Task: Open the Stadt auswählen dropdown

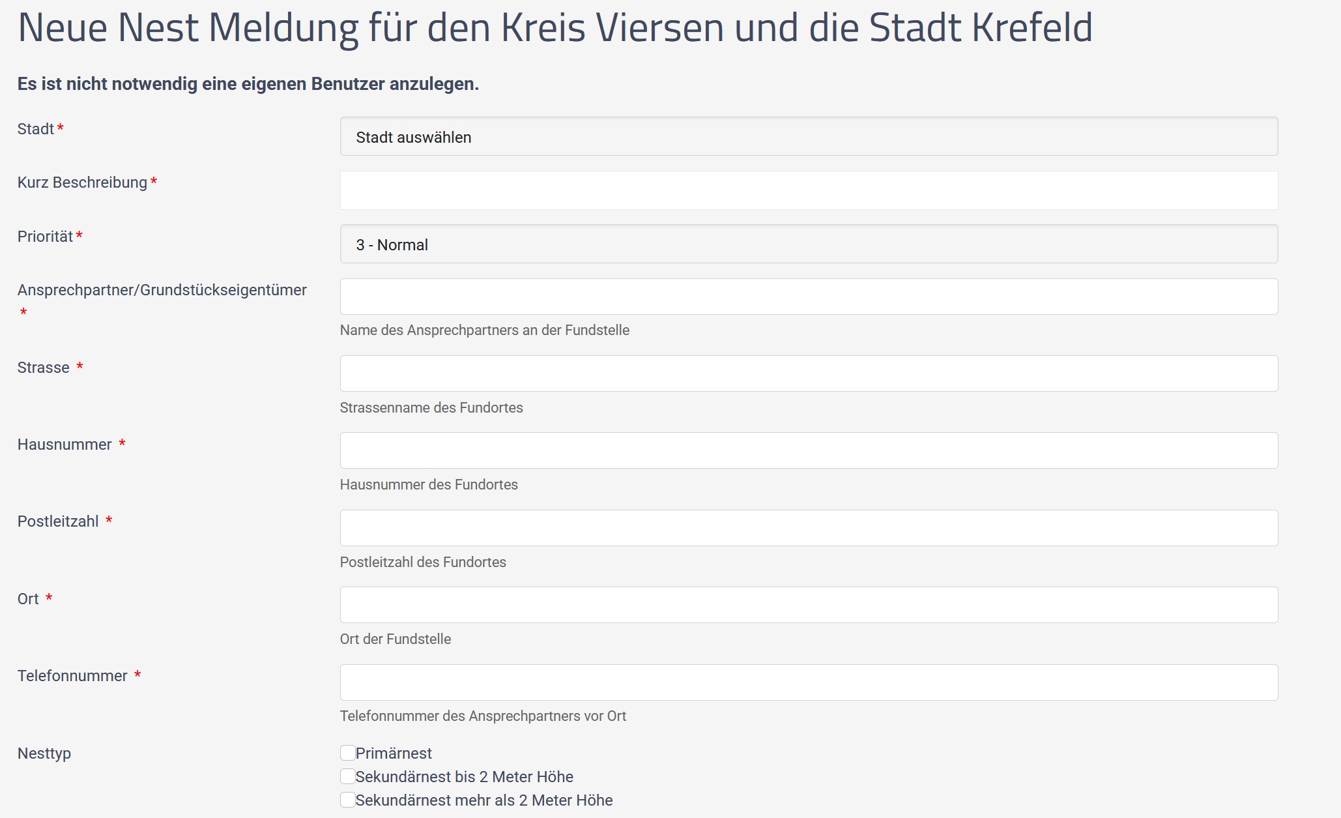Action: 809,136
